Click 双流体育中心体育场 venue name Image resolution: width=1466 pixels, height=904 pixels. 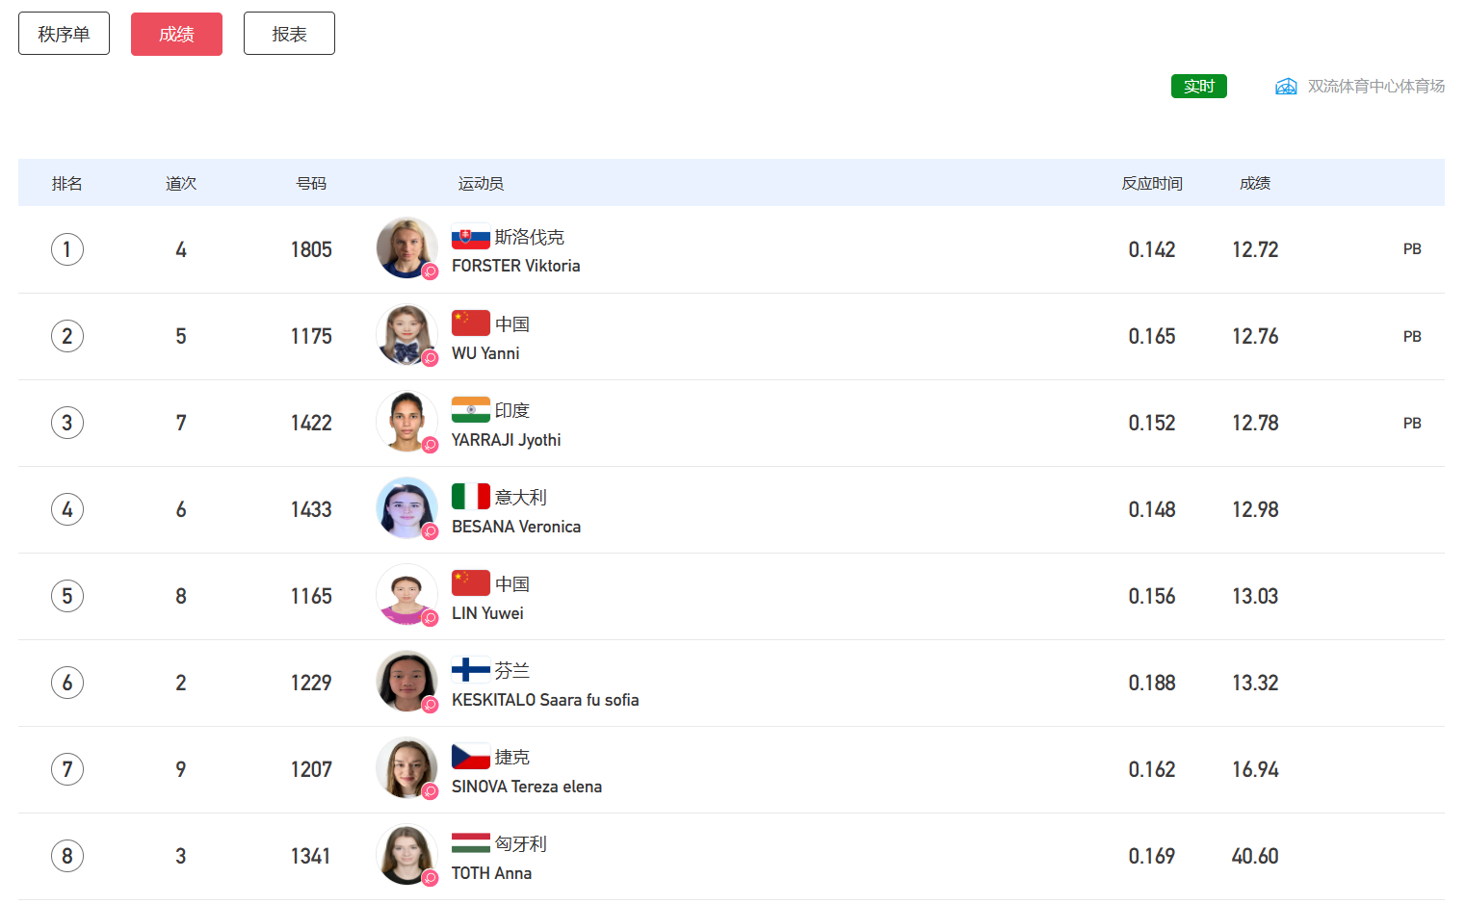coord(1375,87)
